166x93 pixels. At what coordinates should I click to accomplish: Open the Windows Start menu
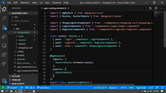pos(2,91)
